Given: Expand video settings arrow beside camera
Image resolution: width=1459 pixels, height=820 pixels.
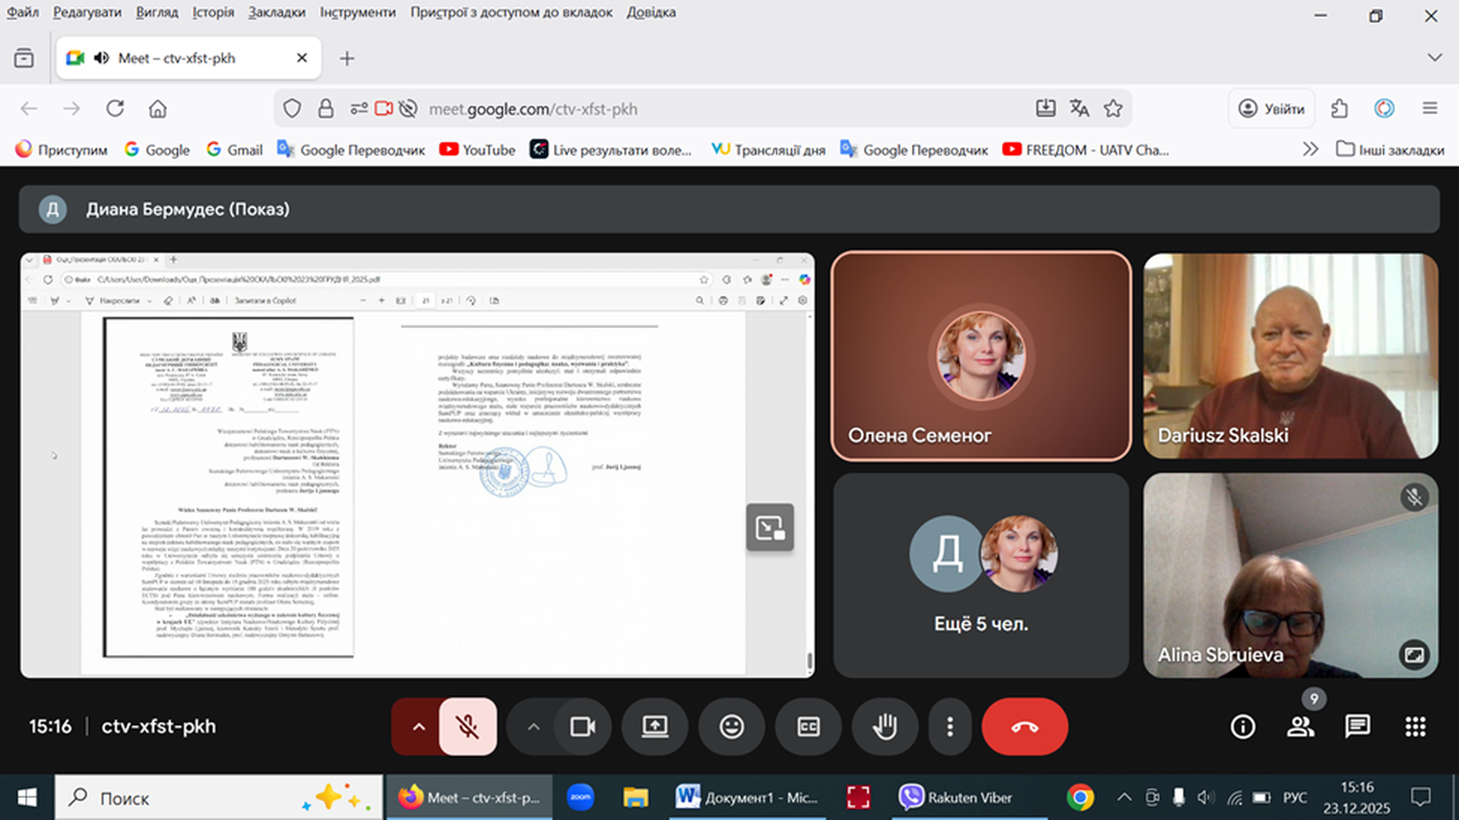Looking at the screenshot, I should coord(533,727).
